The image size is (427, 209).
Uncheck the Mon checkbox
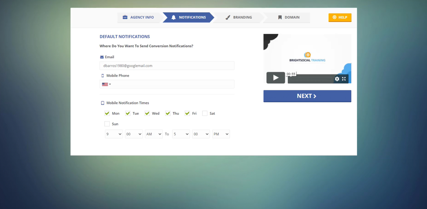(107, 113)
